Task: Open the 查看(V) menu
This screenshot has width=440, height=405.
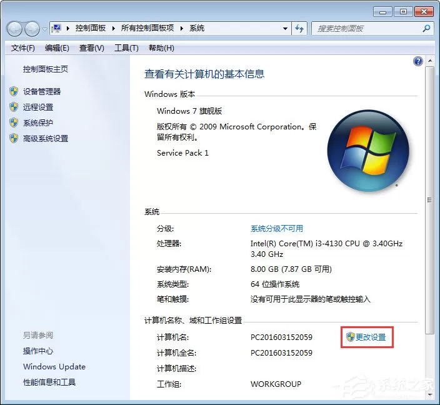Action: tap(91, 48)
